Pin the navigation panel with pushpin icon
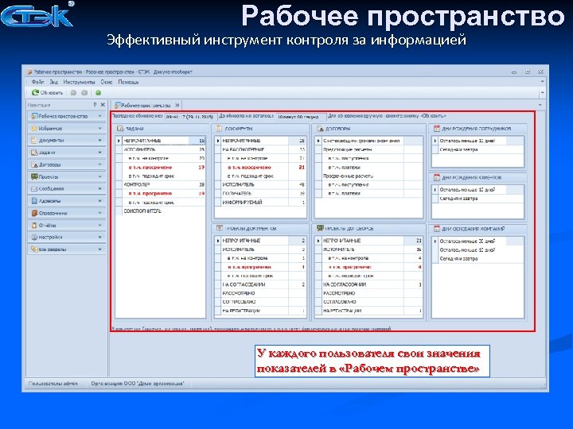 (x=95, y=105)
